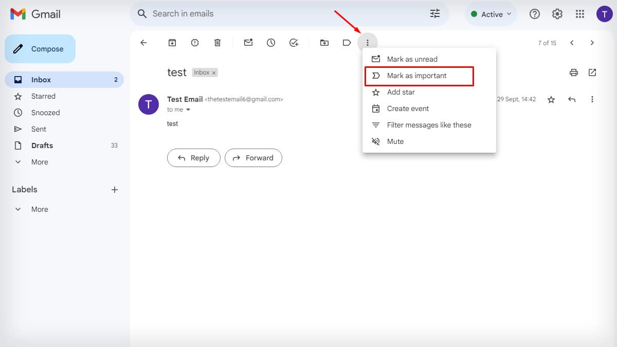Reply to the test email
Screen dimensions: 617x347
(x=194, y=158)
